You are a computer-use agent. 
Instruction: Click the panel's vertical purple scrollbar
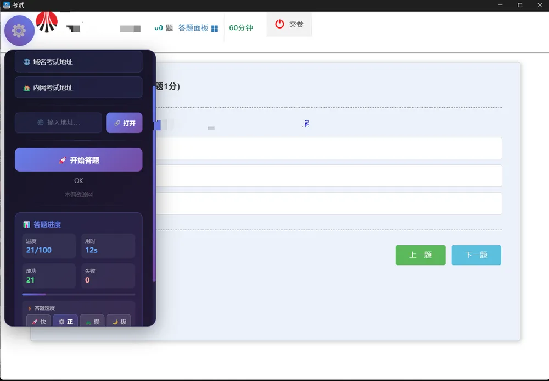pyautogui.click(x=154, y=184)
